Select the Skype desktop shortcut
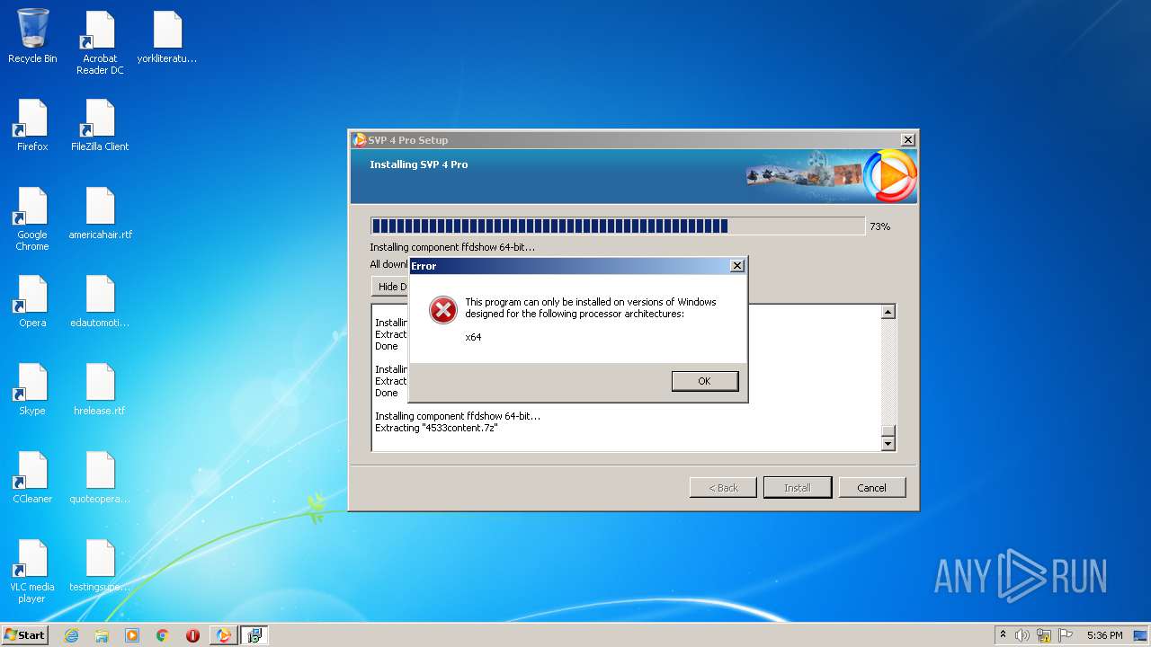This screenshot has width=1151, height=647. [32, 389]
